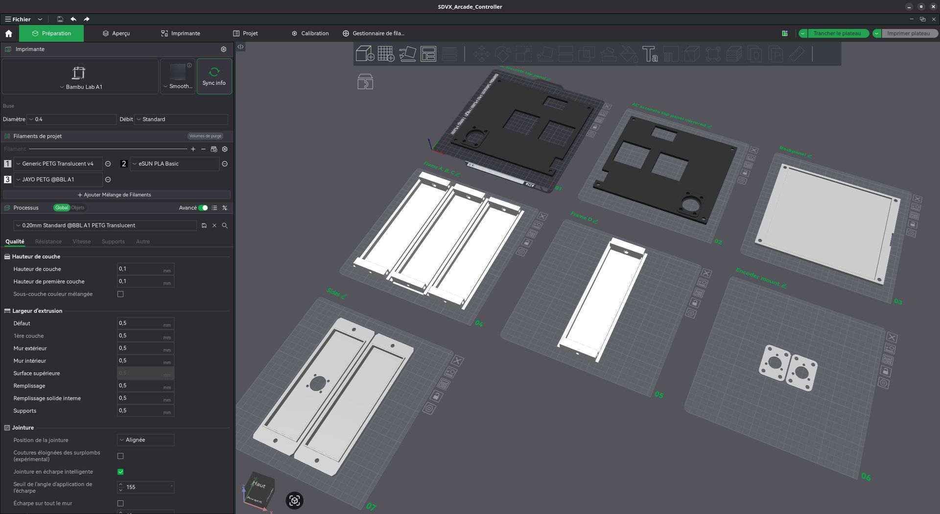
Task: Collapse sidebar with the </> icon
Action: pos(240,47)
